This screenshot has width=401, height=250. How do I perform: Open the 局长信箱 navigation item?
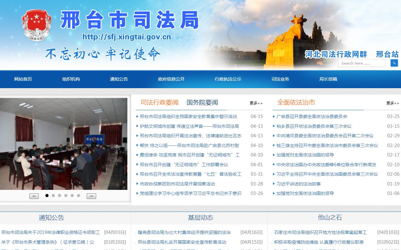[328, 79]
